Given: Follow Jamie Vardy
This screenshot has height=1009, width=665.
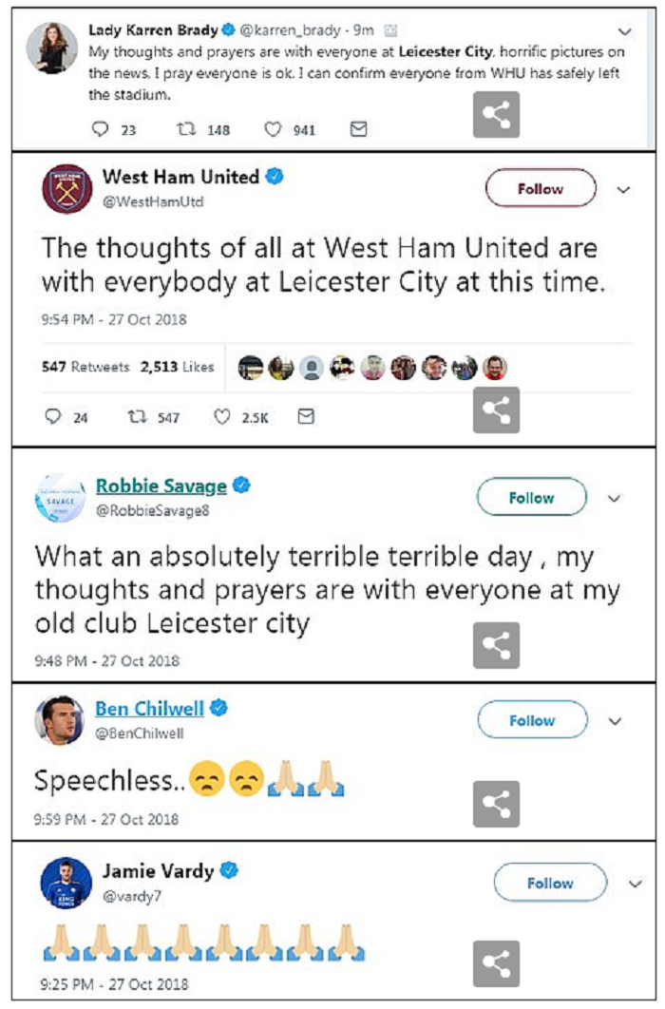Looking at the screenshot, I should (x=550, y=883).
